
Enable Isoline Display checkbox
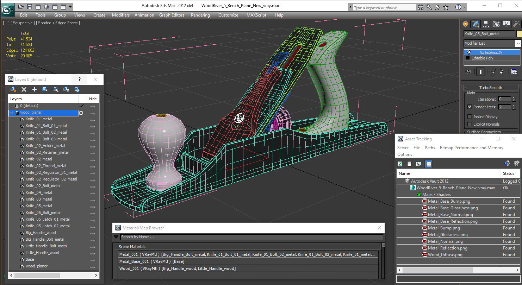[470, 117]
